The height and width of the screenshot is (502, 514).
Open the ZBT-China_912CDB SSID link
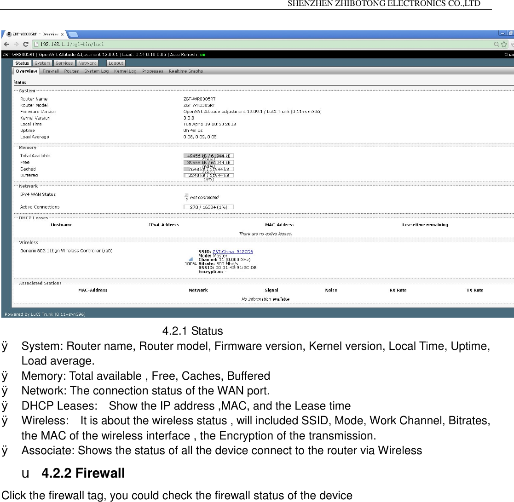[233, 251]
